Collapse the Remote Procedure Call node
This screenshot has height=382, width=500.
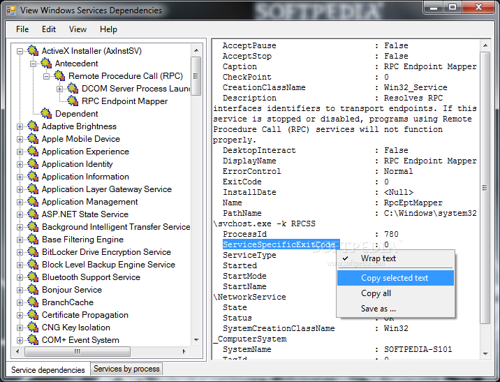(47, 76)
